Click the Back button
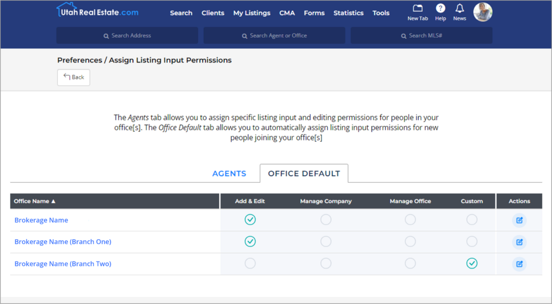Viewport: 552px width, 304px height. pos(73,77)
